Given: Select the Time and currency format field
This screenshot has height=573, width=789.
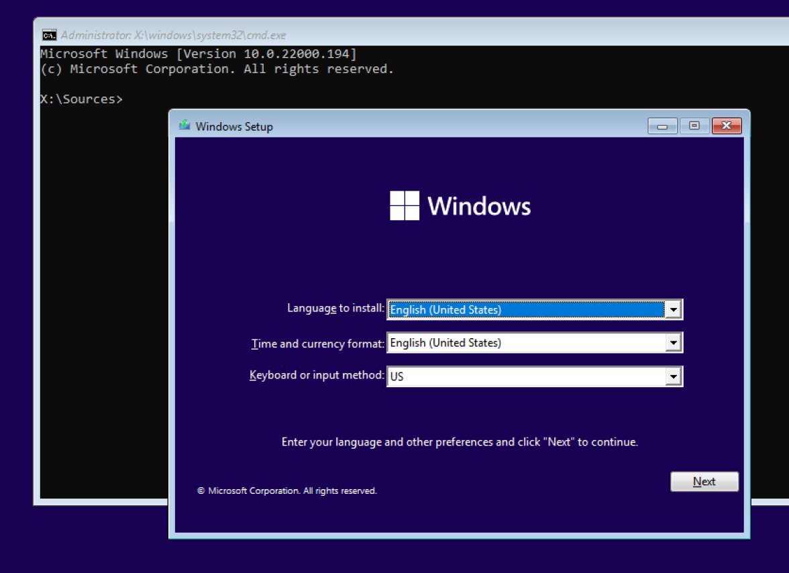Looking at the screenshot, I should pyautogui.click(x=534, y=343).
